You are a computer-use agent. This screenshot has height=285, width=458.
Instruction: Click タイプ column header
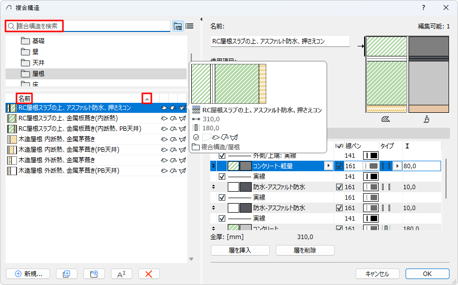point(387,146)
